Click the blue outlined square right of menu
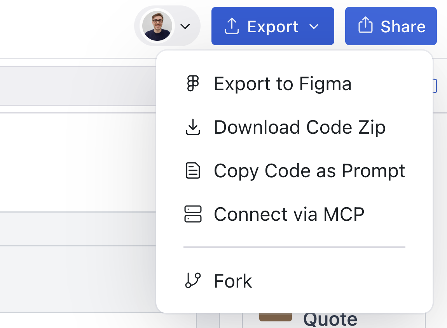447x328 pixels. coord(435,86)
